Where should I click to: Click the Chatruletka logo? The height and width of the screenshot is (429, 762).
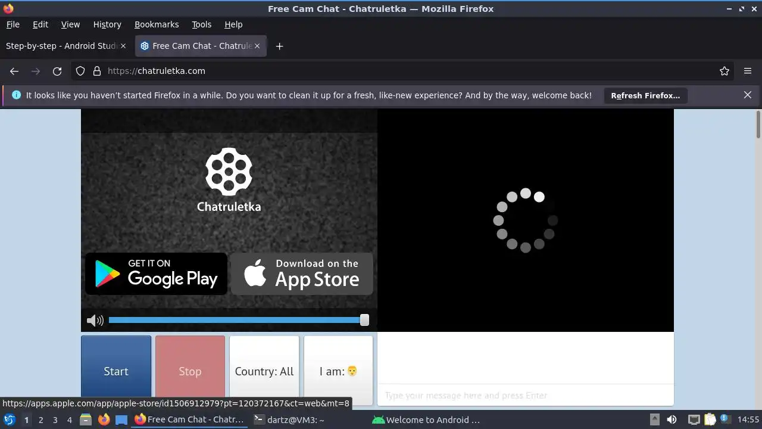229,180
